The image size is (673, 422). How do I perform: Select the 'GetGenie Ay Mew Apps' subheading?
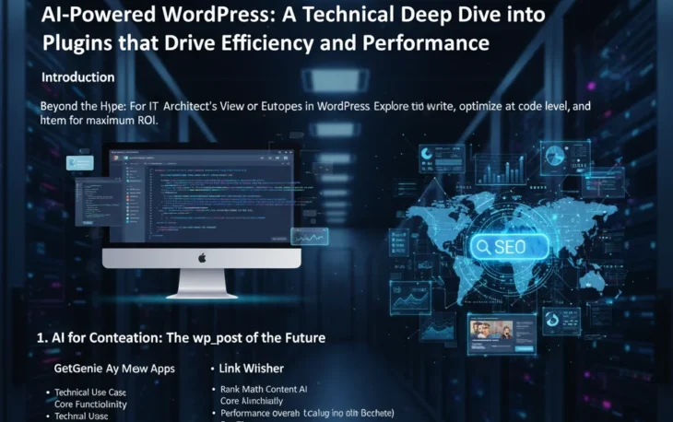click(x=114, y=369)
